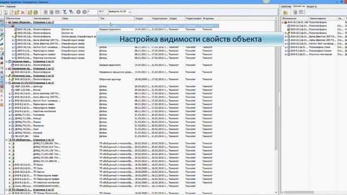Switch to the Корзина tab

(x=11, y=6)
